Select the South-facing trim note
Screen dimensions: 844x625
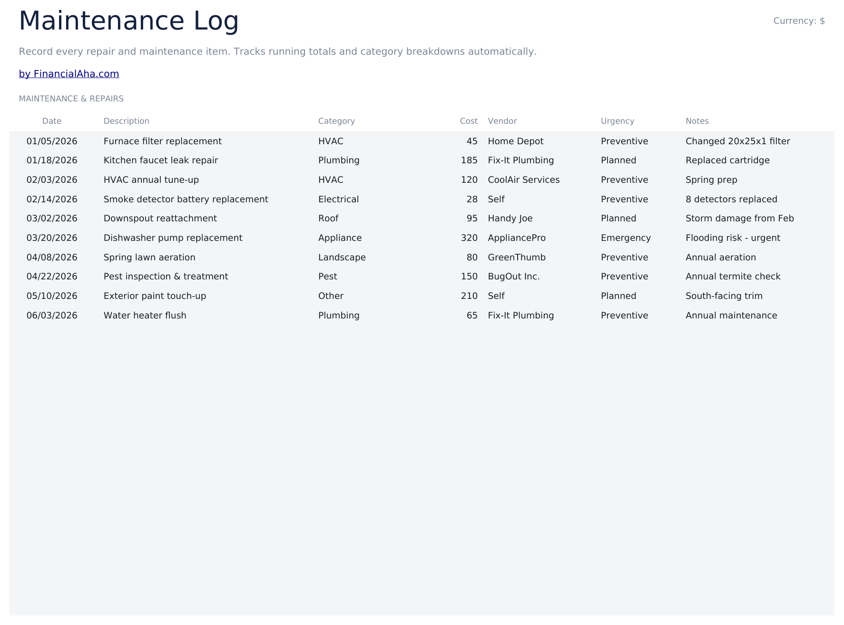(x=724, y=296)
